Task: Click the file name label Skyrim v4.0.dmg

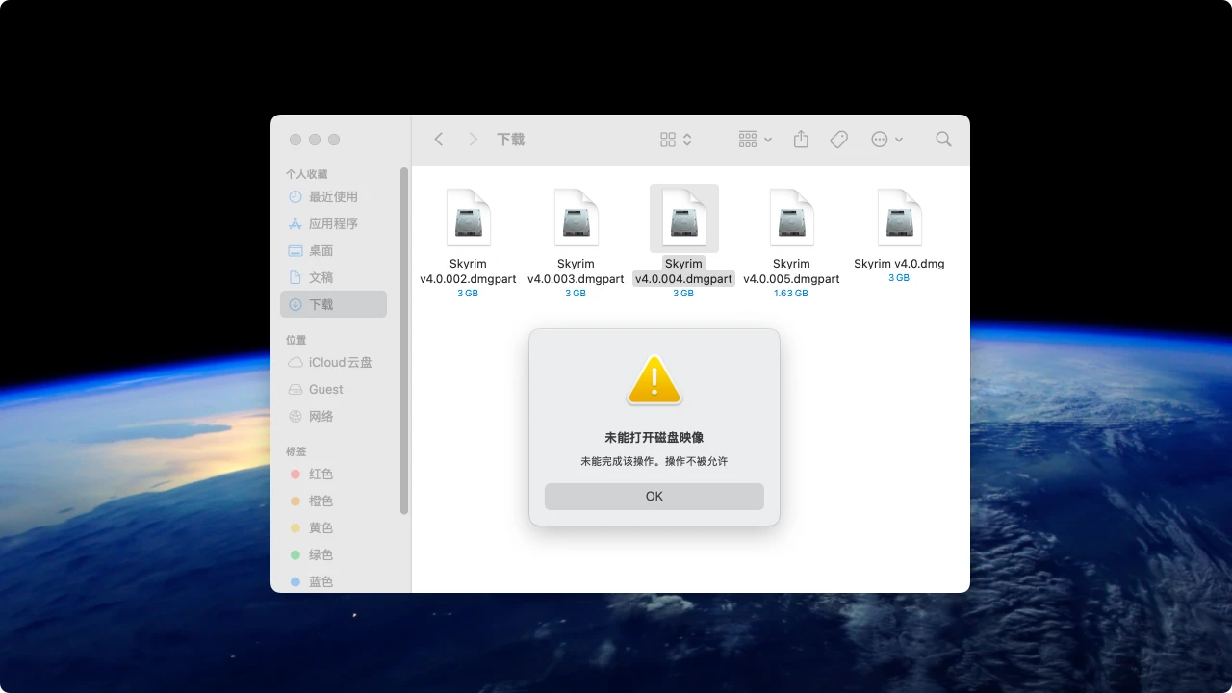Action: [899, 264]
